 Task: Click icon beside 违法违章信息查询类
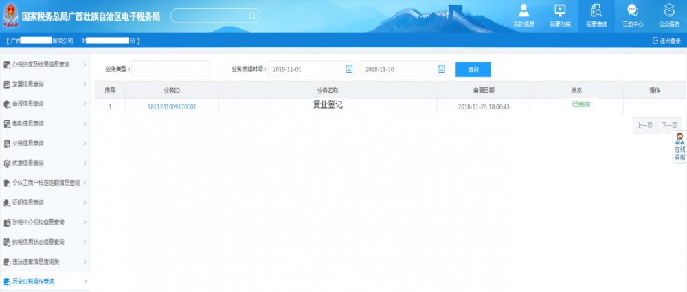[7, 262]
